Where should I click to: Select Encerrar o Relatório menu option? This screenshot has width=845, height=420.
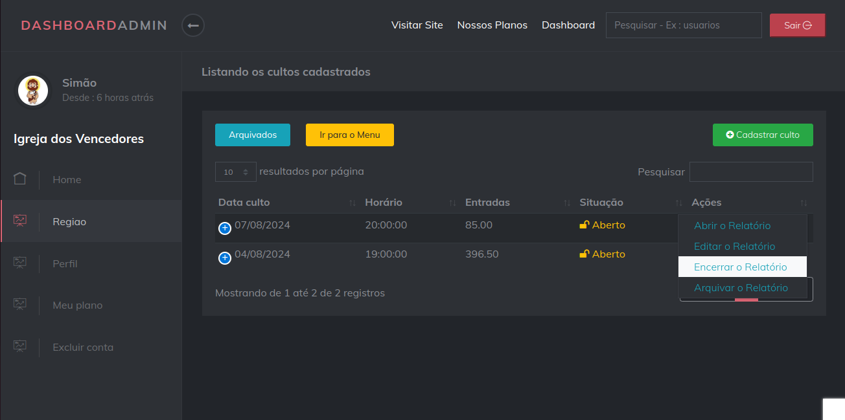tap(740, 267)
